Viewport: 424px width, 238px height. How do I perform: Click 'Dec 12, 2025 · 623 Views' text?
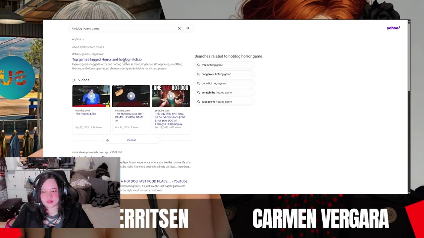coord(168,128)
